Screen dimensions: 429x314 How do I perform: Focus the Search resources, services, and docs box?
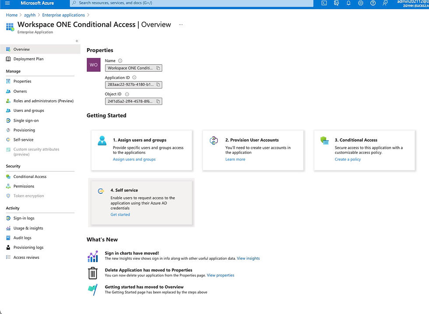pyautogui.click(x=192, y=3)
